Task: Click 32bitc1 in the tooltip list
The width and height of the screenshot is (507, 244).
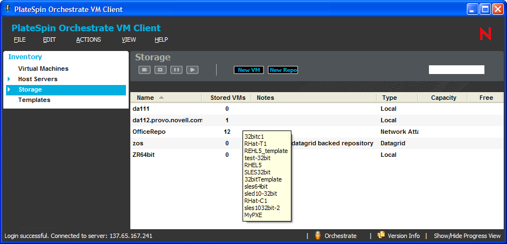Action: tap(255, 137)
